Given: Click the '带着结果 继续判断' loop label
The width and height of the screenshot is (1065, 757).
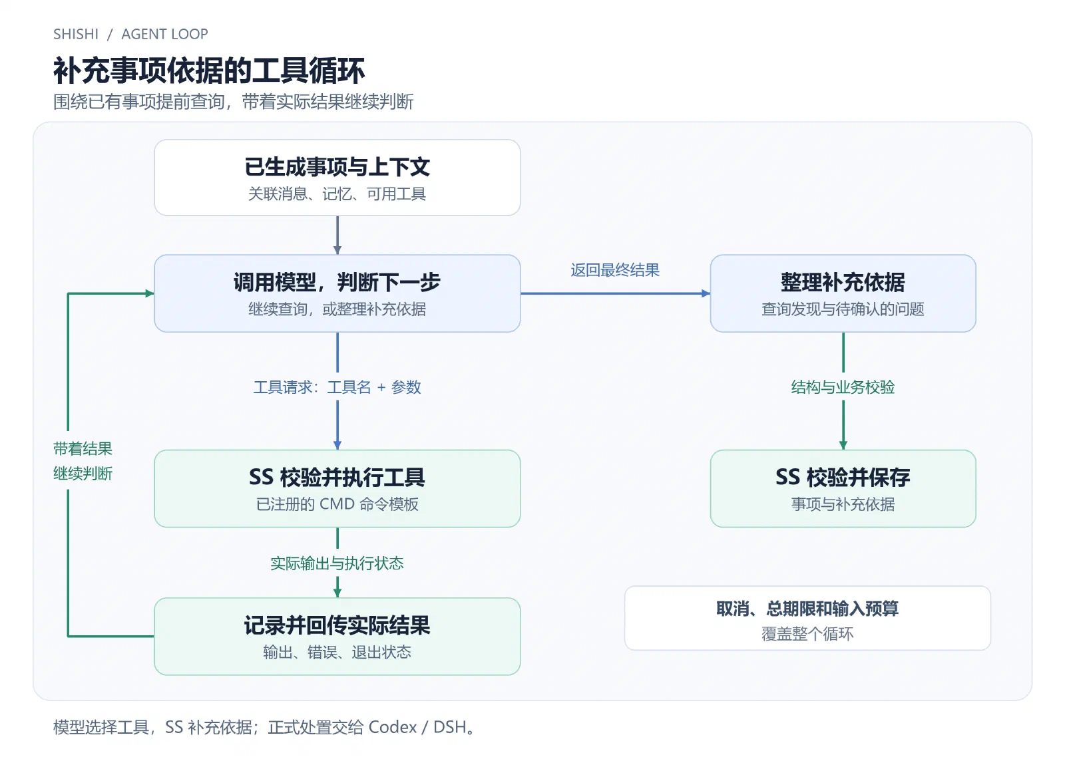Looking at the screenshot, I should click(83, 461).
